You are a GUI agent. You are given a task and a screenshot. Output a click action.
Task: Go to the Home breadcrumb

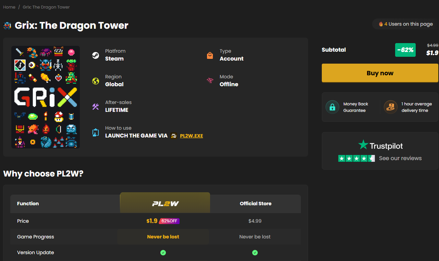pyautogui.click(x=9, y=7)
